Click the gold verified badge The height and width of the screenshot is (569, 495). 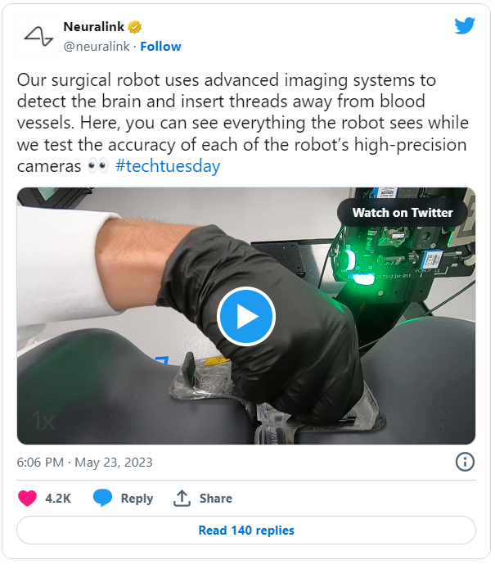pos(134,27)
